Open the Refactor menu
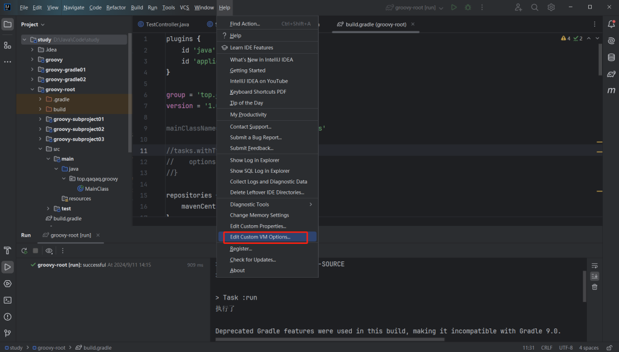The width and height of the screenshot is (619, 352). coord(116,7)
